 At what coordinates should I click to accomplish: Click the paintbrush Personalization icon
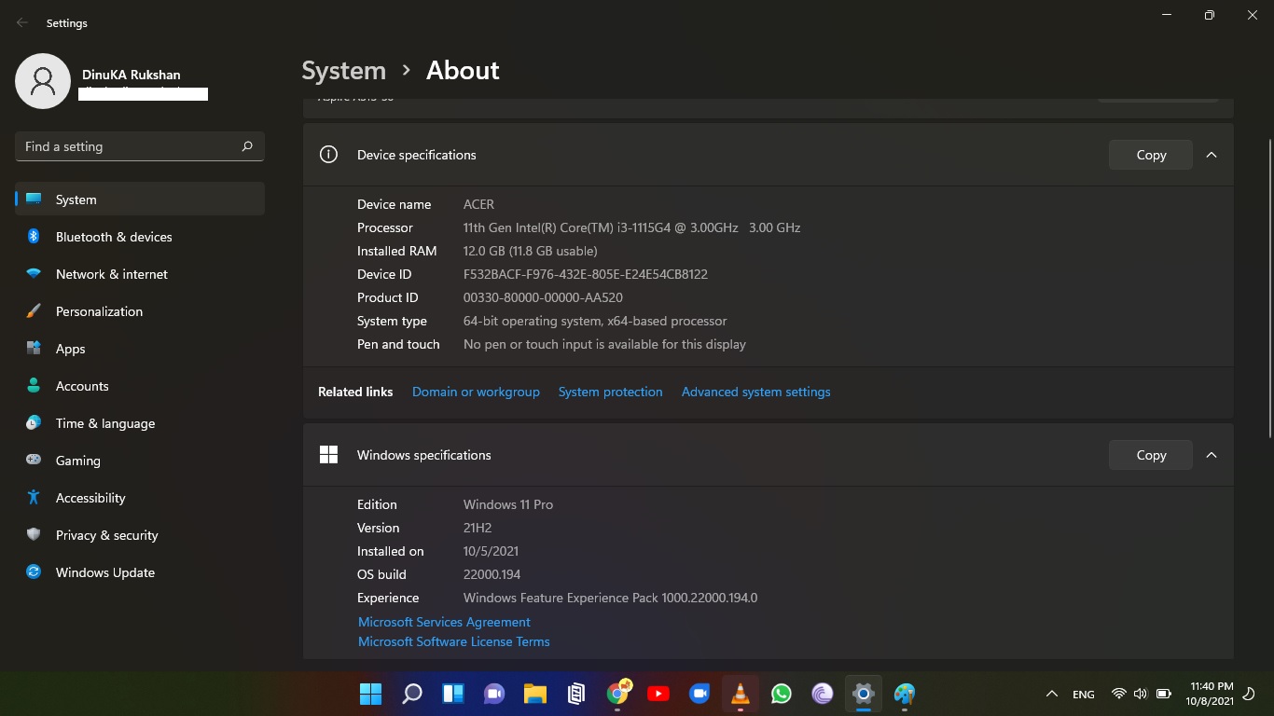point(34,311)
